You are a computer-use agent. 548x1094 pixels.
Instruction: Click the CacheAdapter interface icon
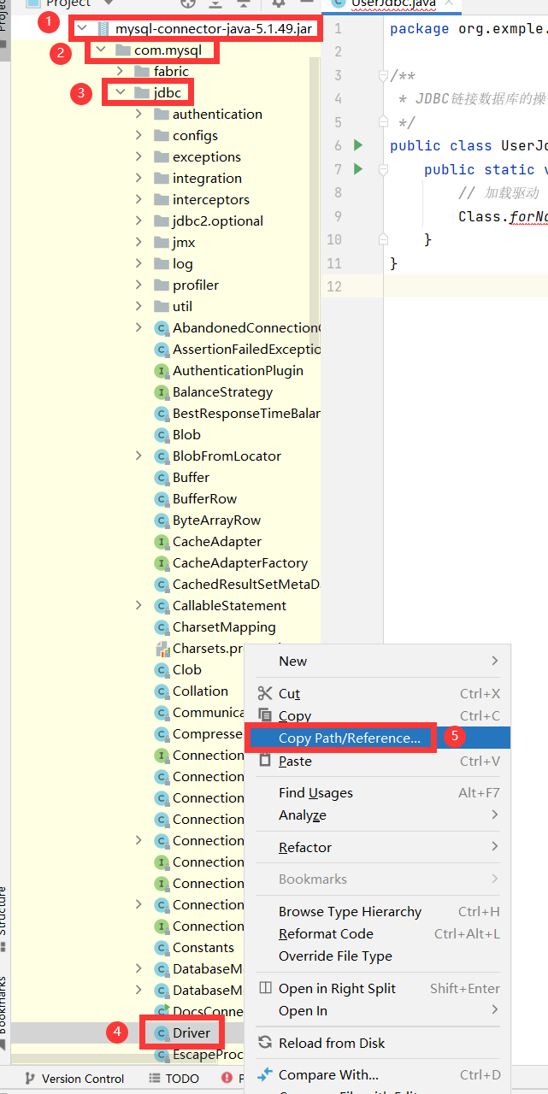tap(161, 542)
